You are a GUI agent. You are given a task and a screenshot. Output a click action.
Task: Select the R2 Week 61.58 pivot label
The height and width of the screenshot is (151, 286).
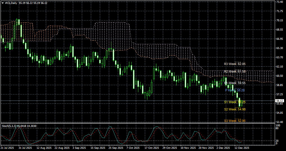click(235, 72)
